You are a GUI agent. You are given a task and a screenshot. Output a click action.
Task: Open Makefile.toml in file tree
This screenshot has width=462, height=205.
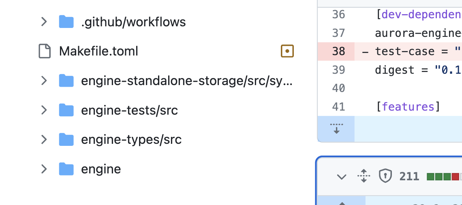pos(98,51)
